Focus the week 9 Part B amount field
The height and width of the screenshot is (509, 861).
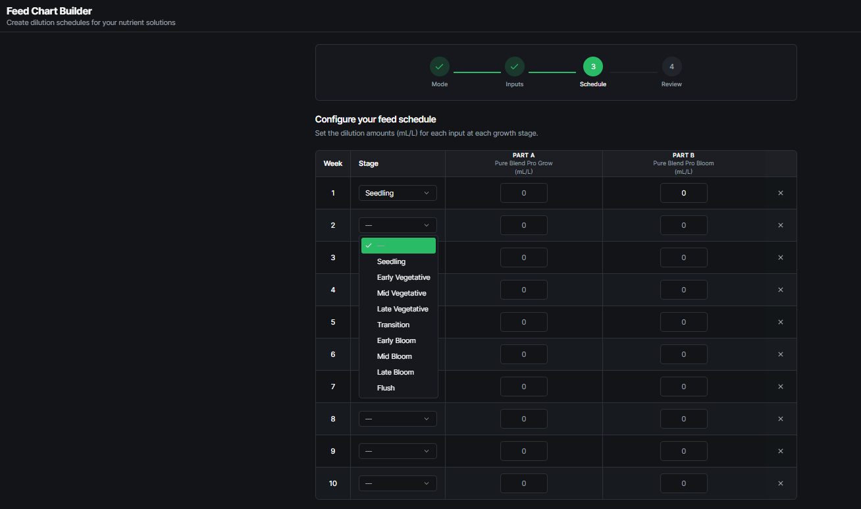[684, 451]
